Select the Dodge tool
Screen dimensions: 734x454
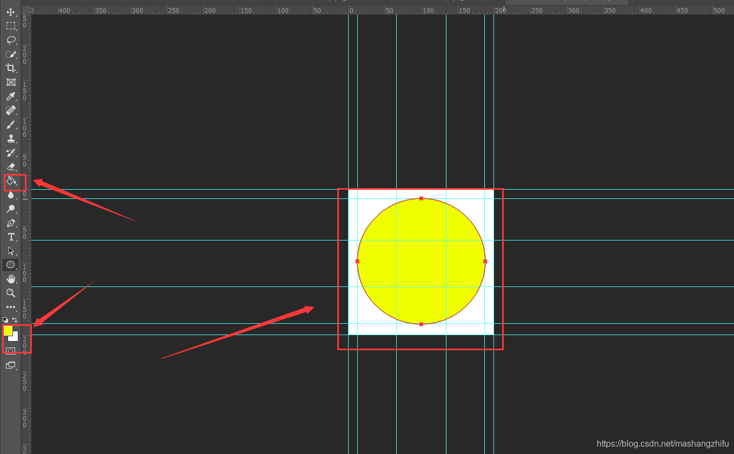pyautogui.click(x=10, y=209)
